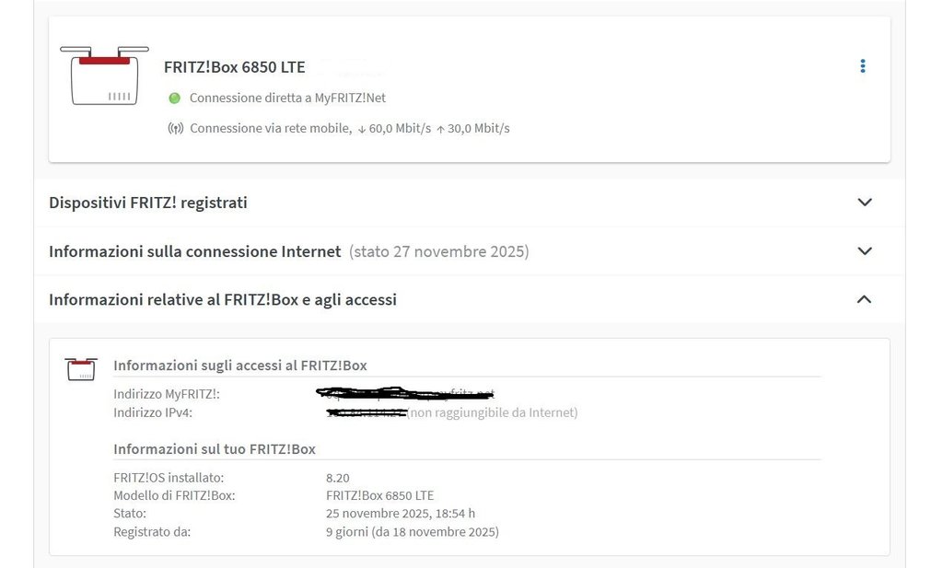Click Connessione diretta a MyFRITZ!Net text
The image size is (943, 568).
[x=287, y=98]
